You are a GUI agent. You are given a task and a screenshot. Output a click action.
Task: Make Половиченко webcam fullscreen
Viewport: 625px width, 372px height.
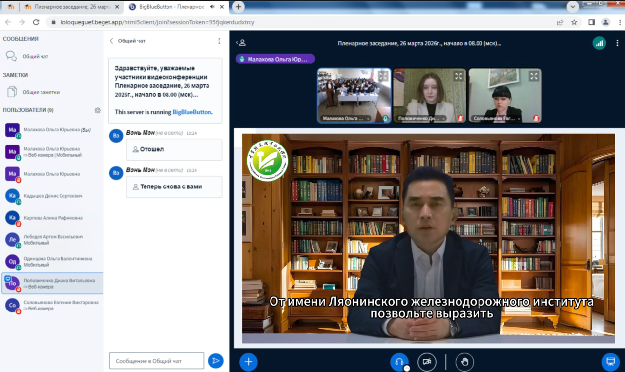coord(458,76)
